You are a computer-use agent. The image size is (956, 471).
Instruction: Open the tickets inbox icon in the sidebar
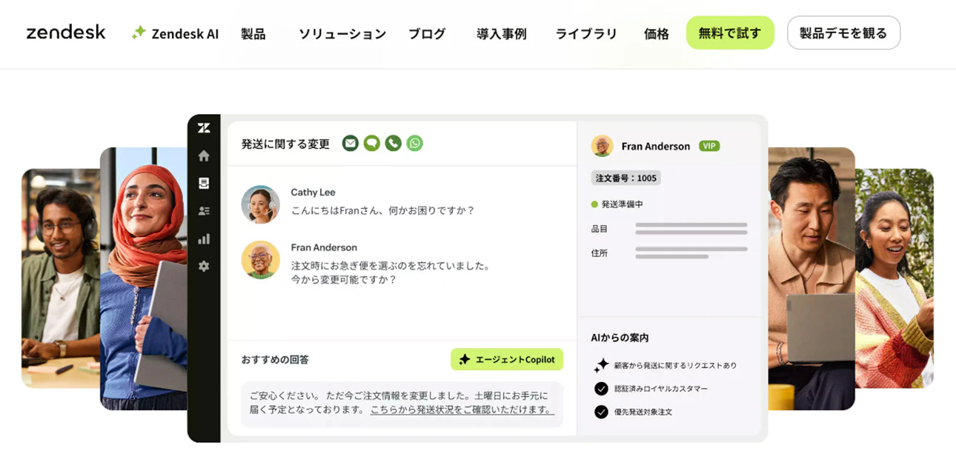point(204,183)
